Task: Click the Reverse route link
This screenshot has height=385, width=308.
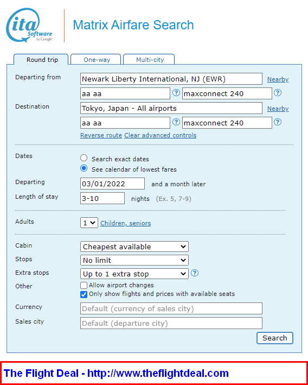Action: [x=101, y=135]
